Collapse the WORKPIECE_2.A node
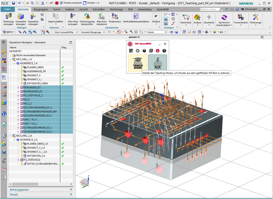 point(14,139)
